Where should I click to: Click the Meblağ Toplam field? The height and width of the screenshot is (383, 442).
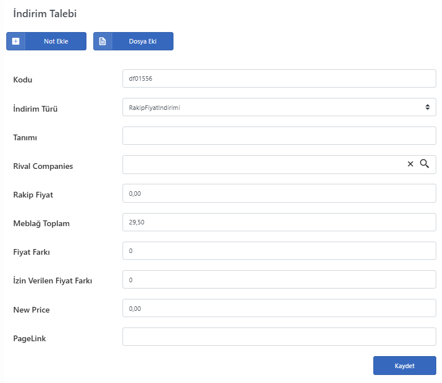[x=279, y=222]
